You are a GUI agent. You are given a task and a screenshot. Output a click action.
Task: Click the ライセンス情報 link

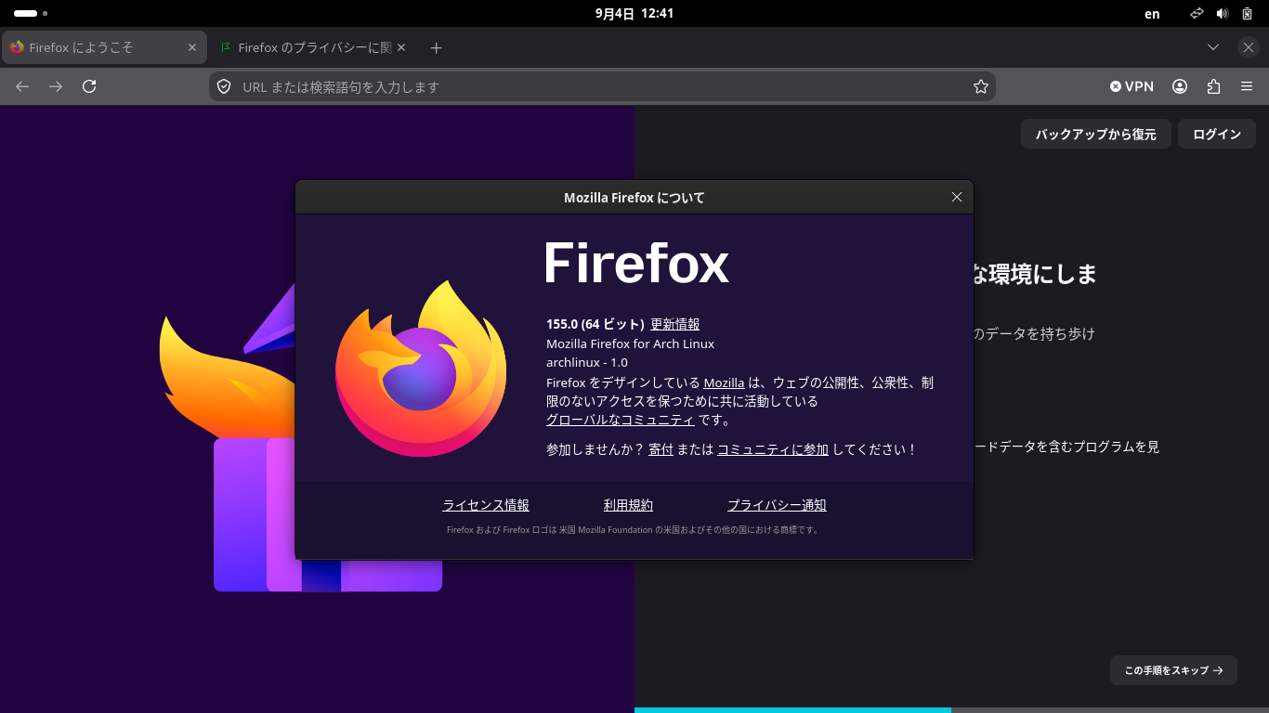click(x=486, y=505)
